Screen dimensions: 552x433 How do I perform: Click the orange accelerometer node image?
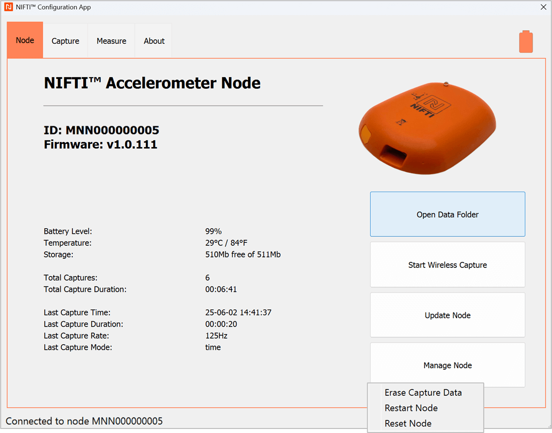[x=427, y=128]
